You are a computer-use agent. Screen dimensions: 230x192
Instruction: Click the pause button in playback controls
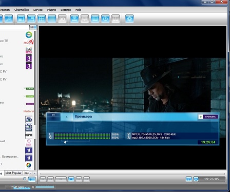click(x=61, y=179)
